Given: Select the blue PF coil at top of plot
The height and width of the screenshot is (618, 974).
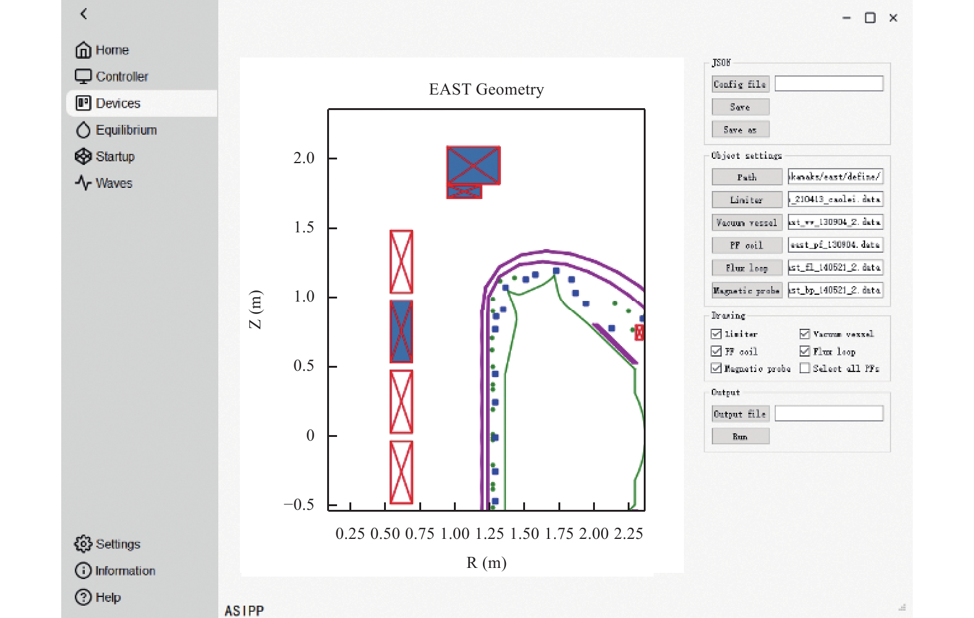Looking at the screenshot, I should 473,165.
